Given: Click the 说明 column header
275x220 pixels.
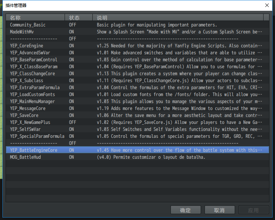Looking at the screenshot, I should [178, 18].
